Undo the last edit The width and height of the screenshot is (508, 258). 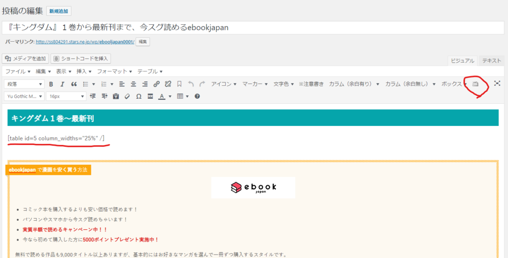[x=191, y=84]
